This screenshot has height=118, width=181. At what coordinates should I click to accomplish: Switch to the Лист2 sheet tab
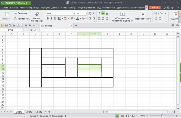click(x=29, y=112)
